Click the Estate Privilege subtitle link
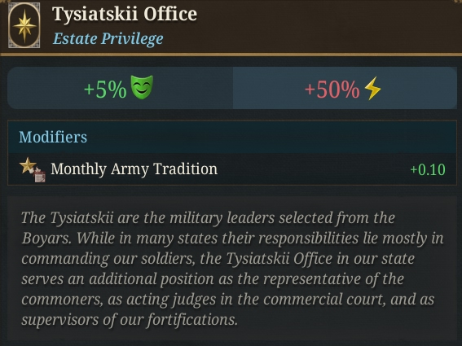The height and width of the screenshot is (346, 462). pos(108,38)
